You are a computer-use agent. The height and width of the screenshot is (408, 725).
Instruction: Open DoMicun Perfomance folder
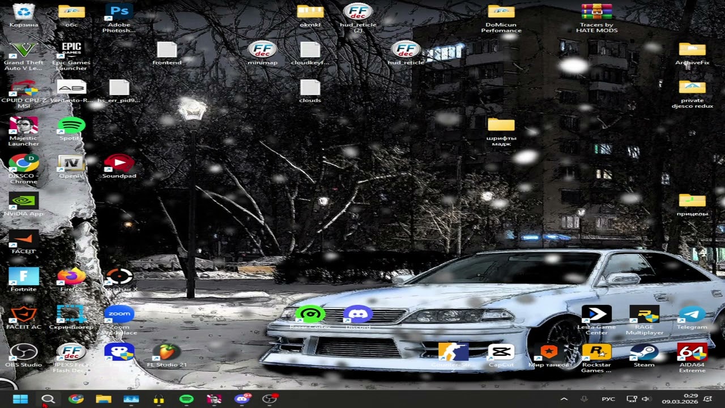[x=501, y=18]
